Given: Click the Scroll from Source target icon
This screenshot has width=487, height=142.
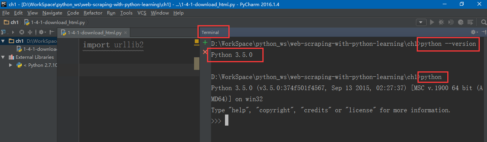Looking at the screenshot, I should [x=21, y=32].
